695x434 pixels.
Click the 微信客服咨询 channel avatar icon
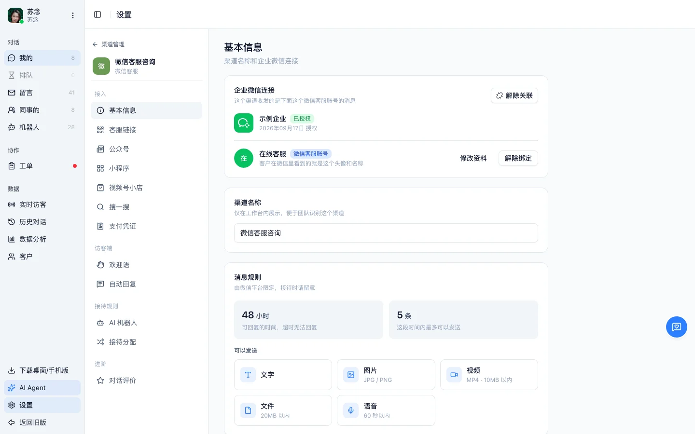pyautogui.click(x=101, y=66)
